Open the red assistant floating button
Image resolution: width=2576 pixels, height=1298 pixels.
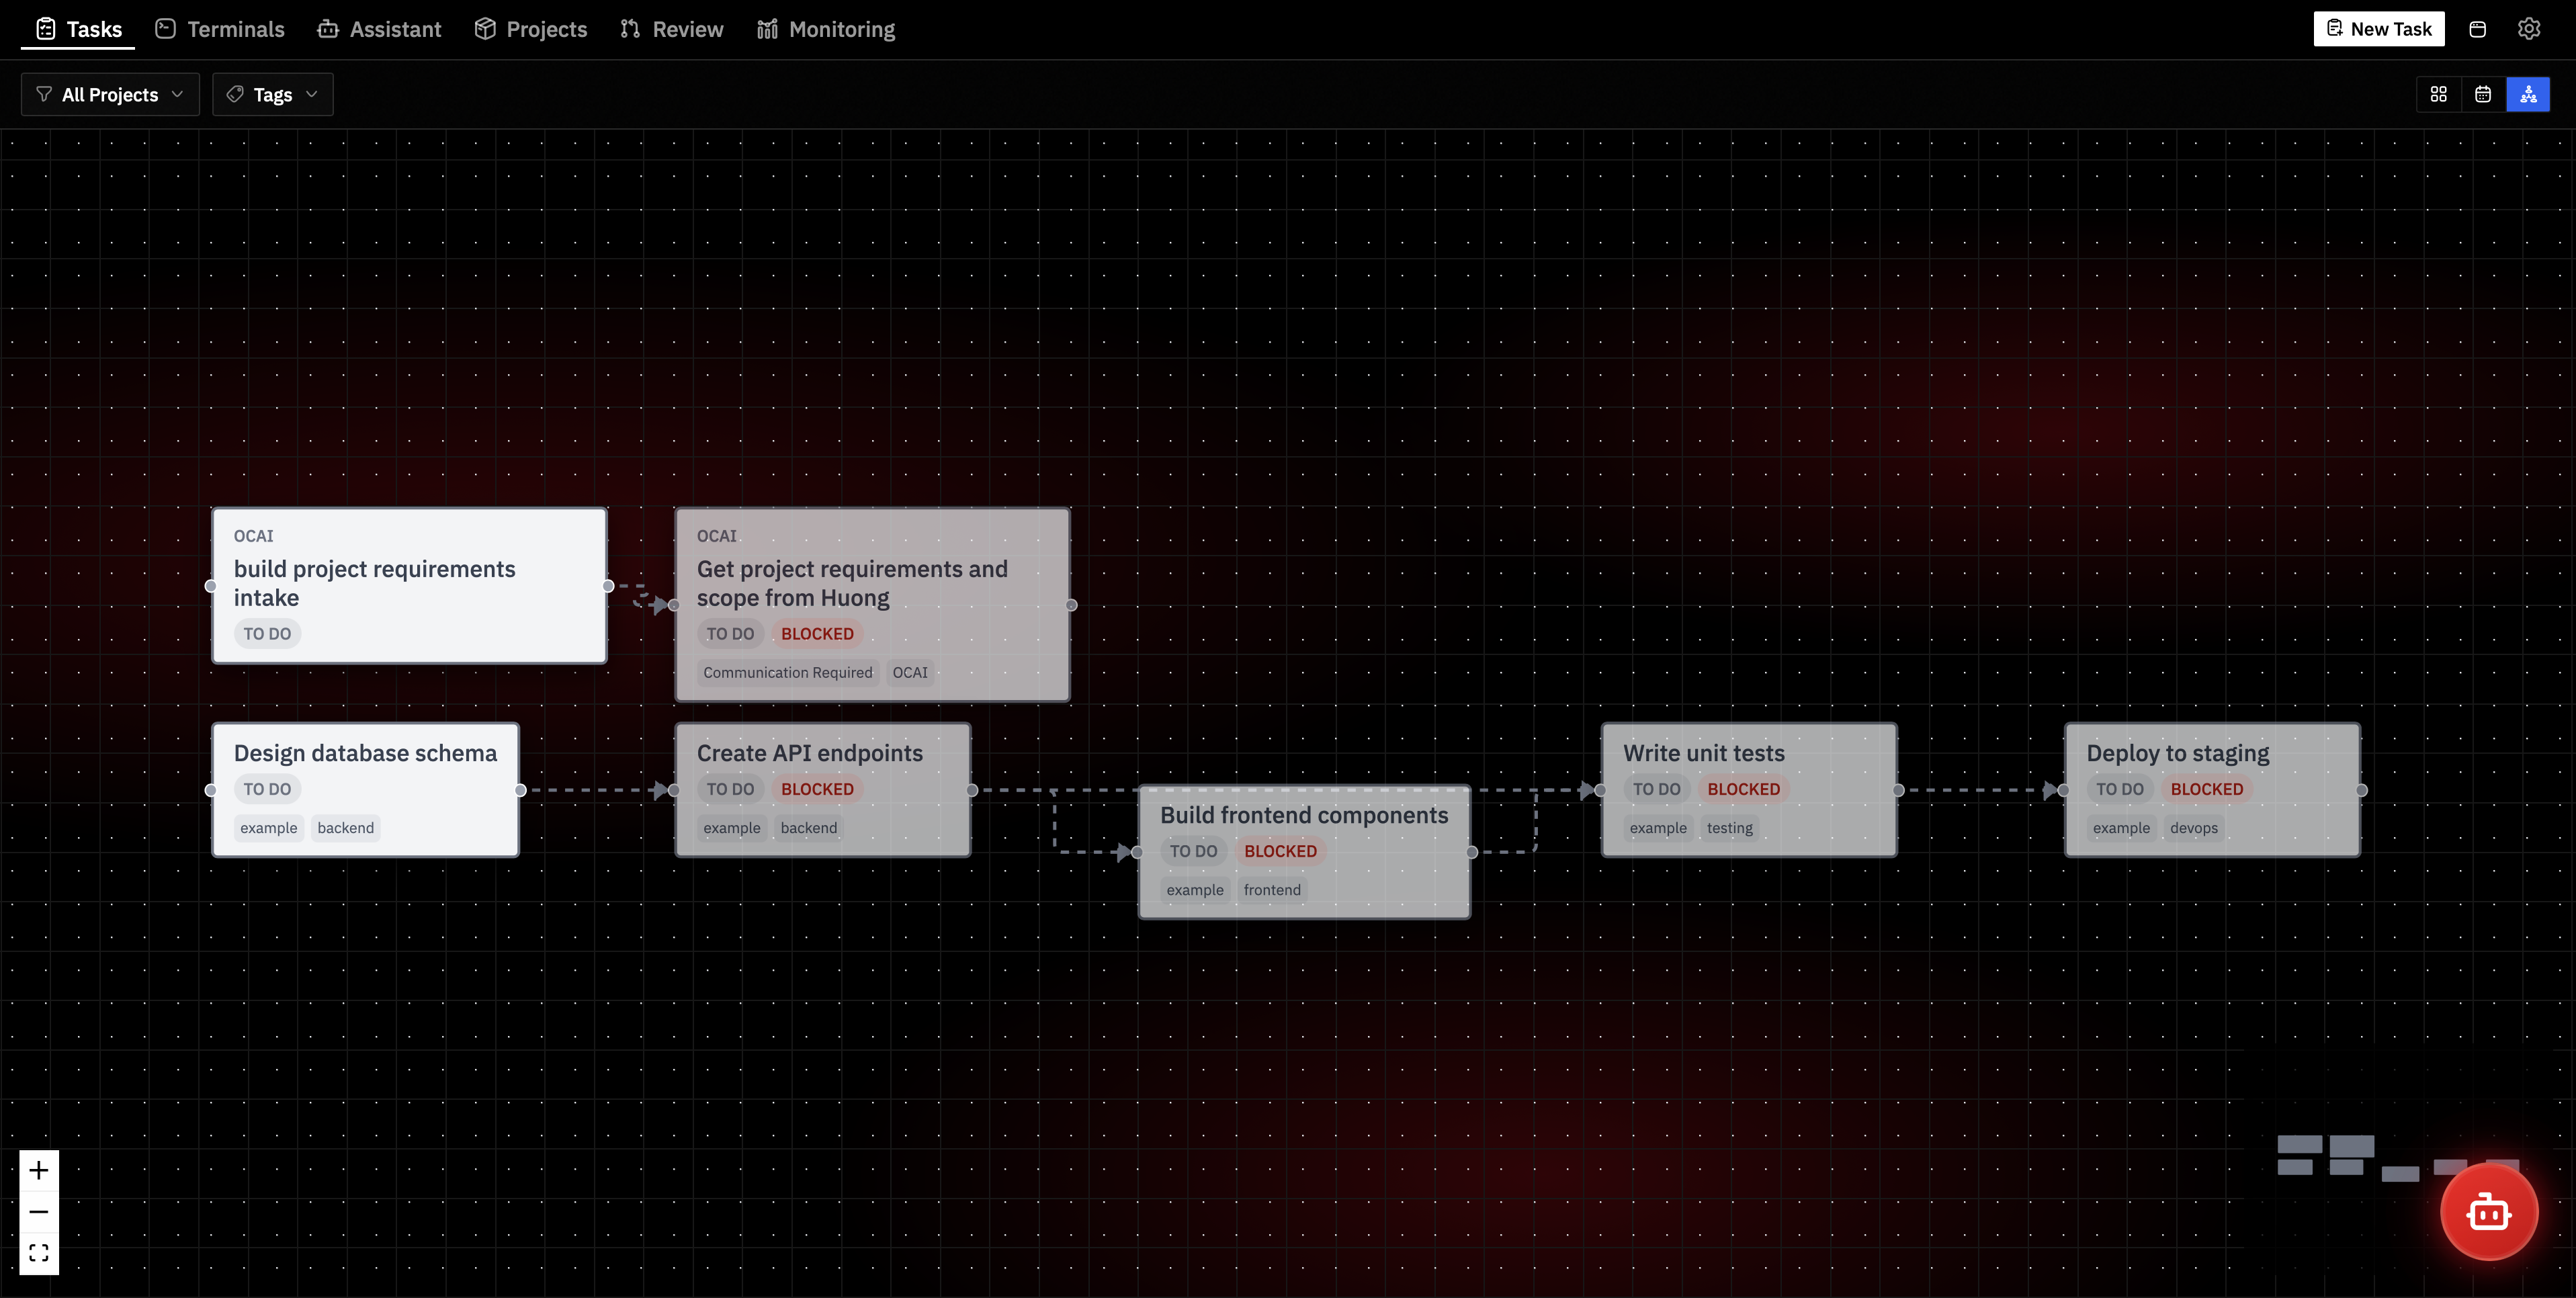click(2489, 1211)
